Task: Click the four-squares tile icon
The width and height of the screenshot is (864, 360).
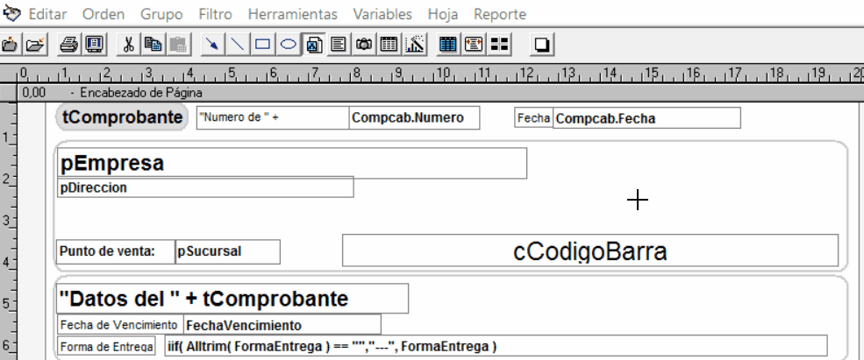Action: pyautogui.click(x=499, y=44)
